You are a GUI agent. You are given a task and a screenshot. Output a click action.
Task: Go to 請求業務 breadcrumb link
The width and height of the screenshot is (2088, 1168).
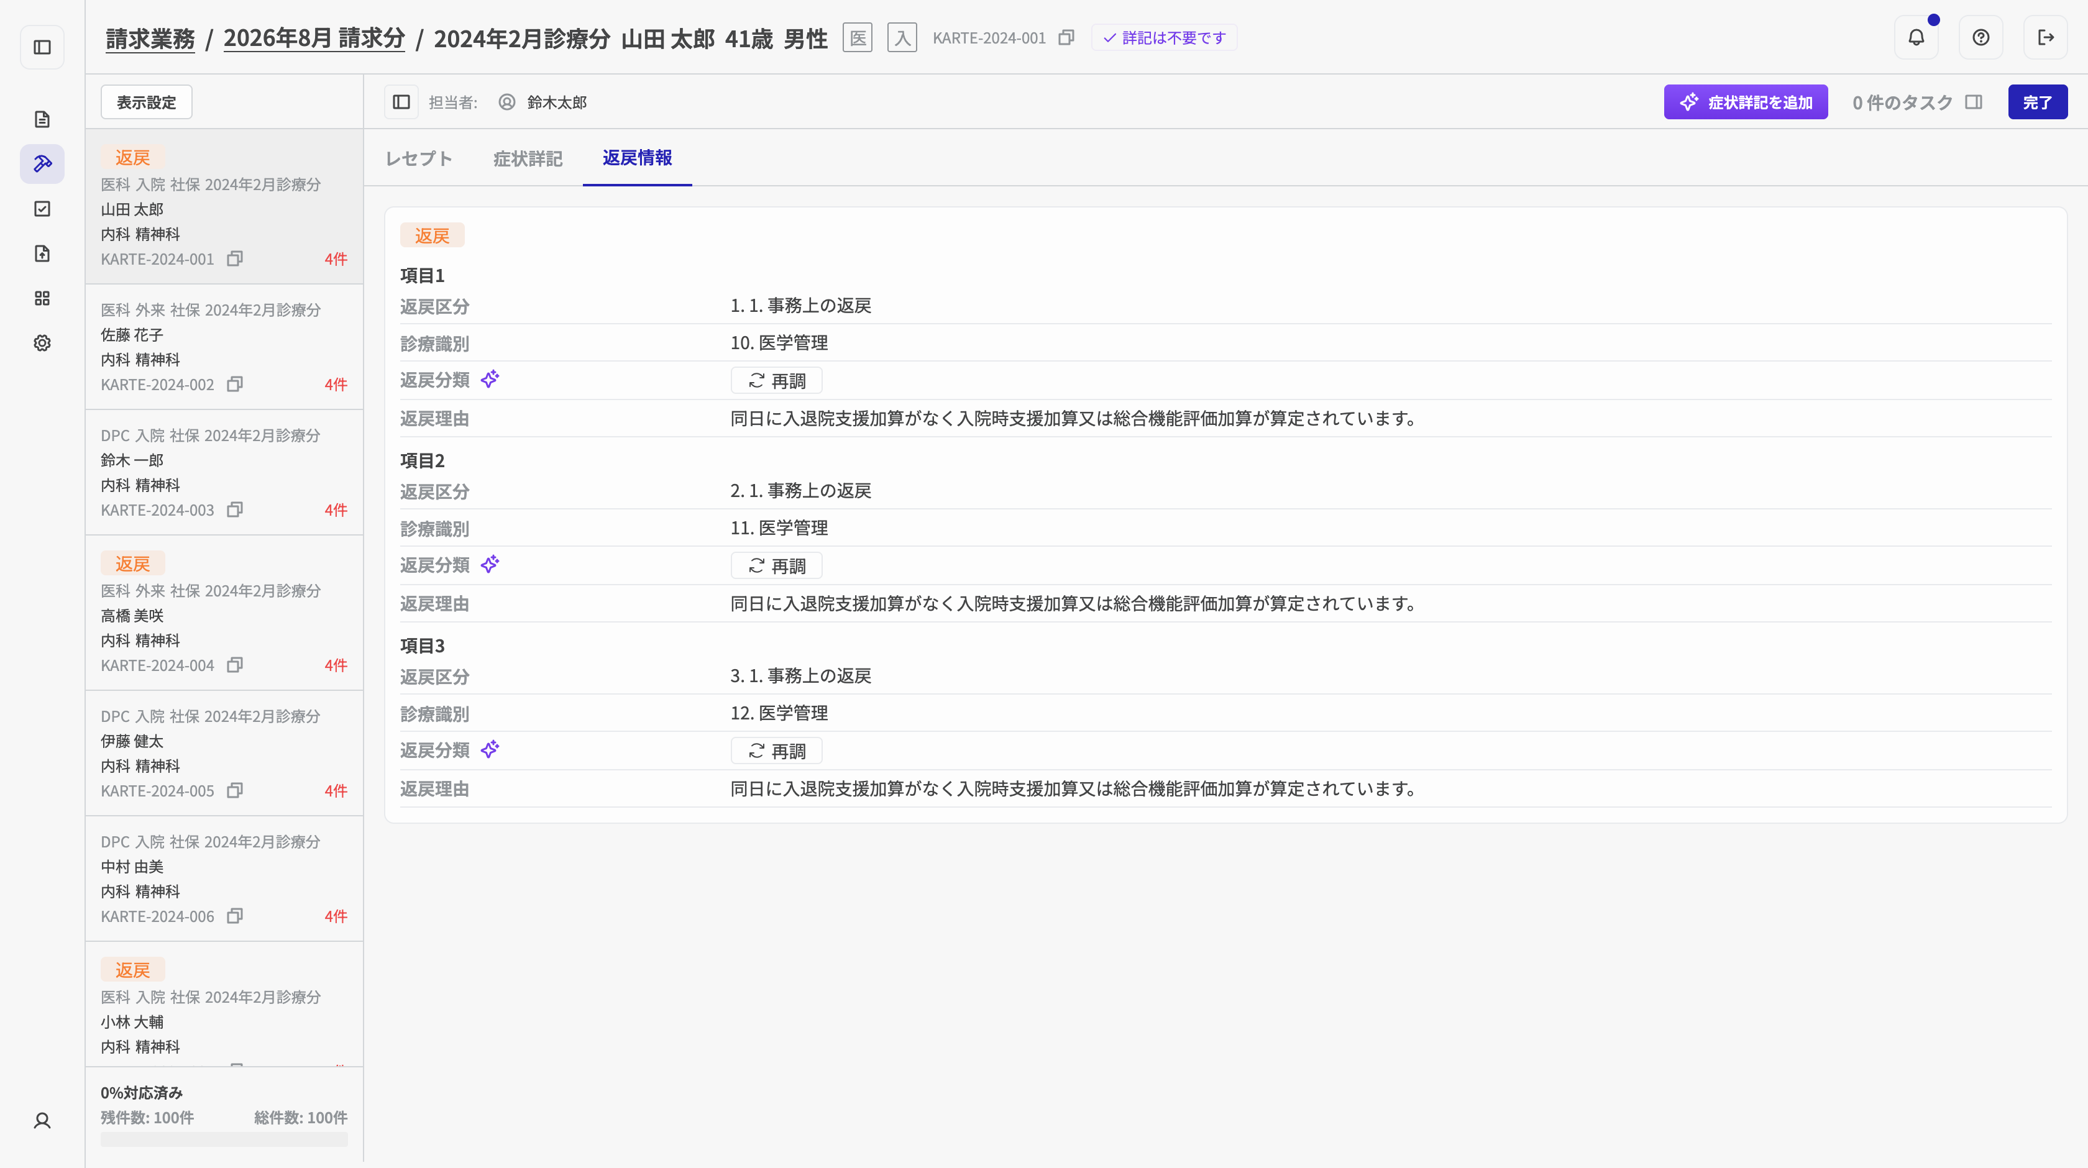[x=151, y=38]
